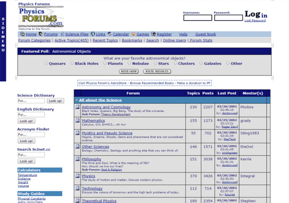Screen dimensions: 289x203
Task: Click the Philosophy forum icon
Action: click(x=77, y=159)
